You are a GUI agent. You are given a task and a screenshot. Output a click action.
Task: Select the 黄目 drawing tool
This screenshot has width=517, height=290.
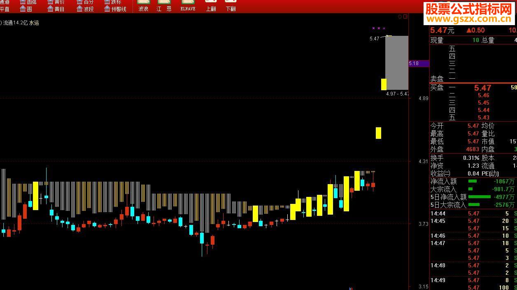click(56, 9)
